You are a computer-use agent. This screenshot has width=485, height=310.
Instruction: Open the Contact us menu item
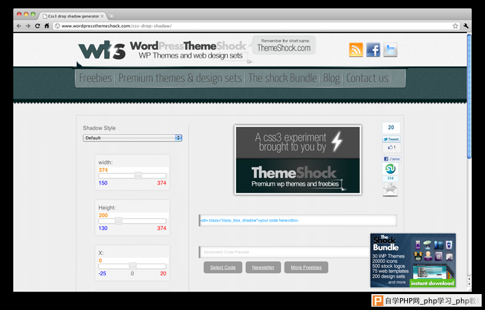click(367, 78)
